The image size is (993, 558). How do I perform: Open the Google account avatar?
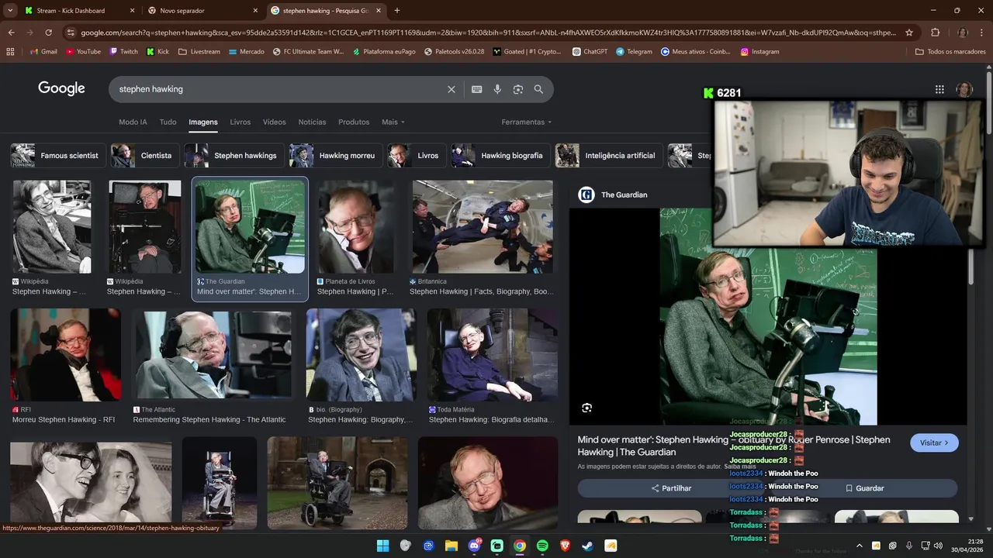[964, 89]
